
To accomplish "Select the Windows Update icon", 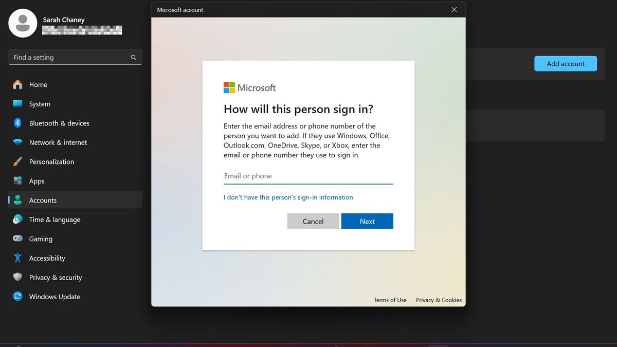I will point(17,297).
